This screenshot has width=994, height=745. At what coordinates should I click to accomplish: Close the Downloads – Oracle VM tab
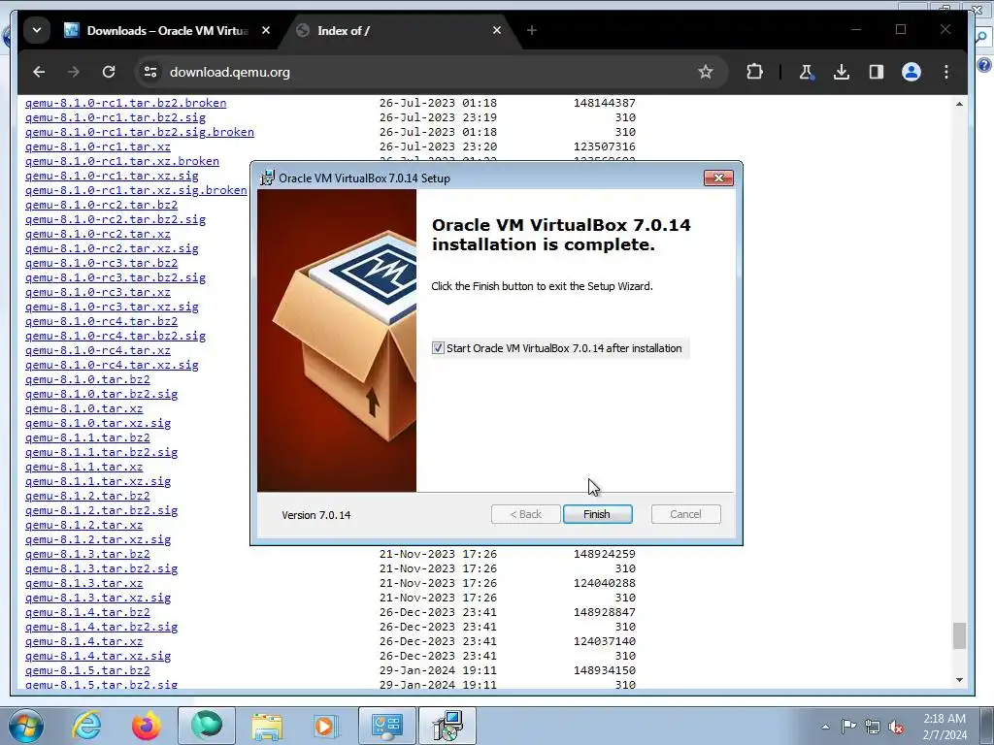266,30
